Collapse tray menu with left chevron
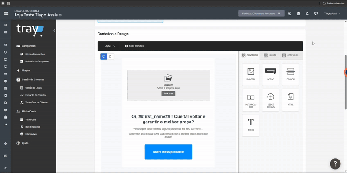This screenshot has width=347, height=173. pyautogui.click(x=54, y=30)
